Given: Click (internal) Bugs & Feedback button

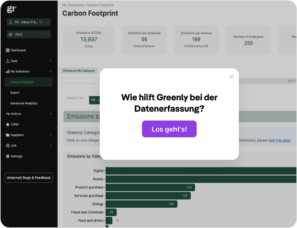Looking at the screenshot, I should pos(29,178).
